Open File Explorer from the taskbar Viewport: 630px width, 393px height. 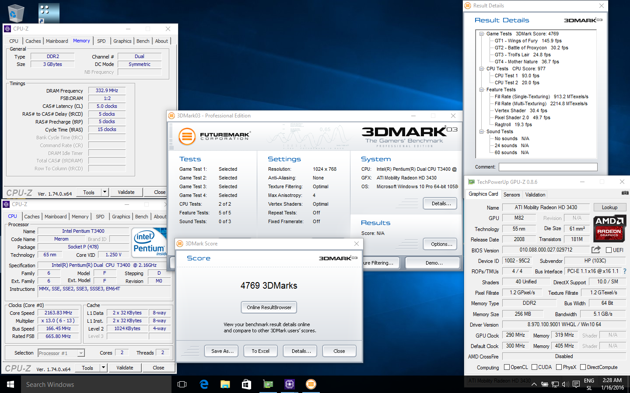[x=225, y=384]
